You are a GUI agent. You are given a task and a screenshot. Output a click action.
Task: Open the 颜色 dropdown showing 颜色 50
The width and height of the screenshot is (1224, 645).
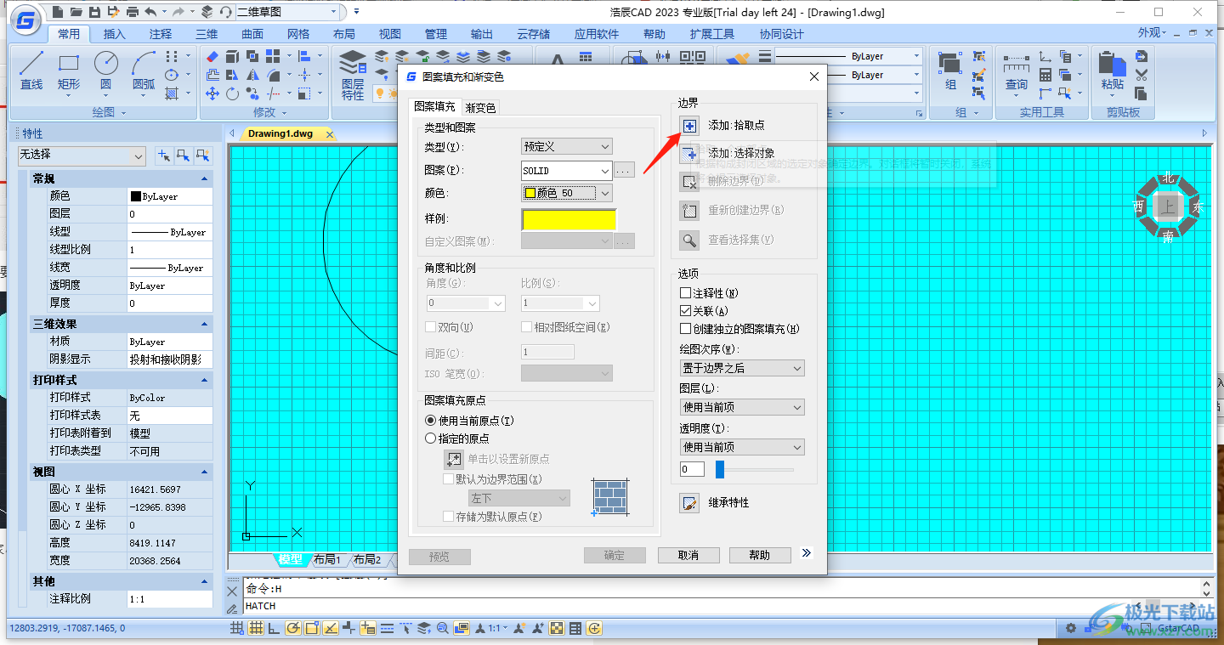(566, 193)
